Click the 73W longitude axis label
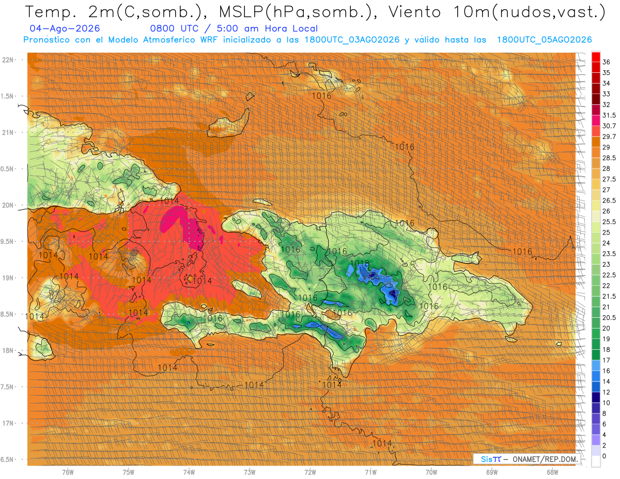 [250, 472]
